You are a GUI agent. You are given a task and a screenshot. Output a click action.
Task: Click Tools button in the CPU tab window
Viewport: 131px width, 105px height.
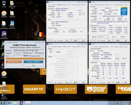pos(109,40)
